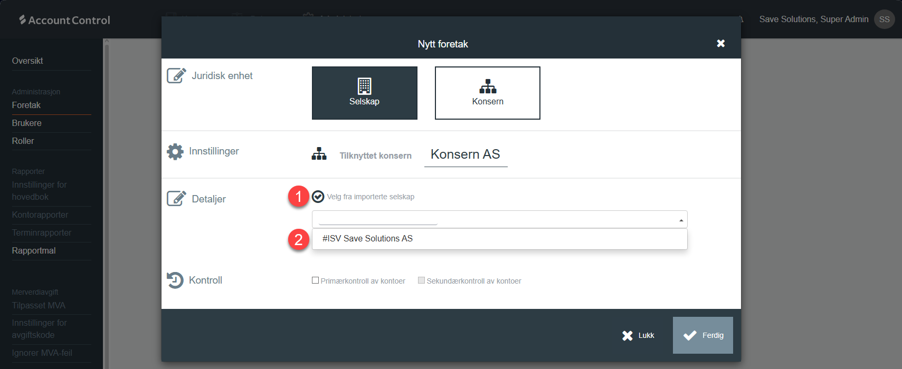Click the Lukk button
Screen dimensions: 902x369
coord(638,335)
